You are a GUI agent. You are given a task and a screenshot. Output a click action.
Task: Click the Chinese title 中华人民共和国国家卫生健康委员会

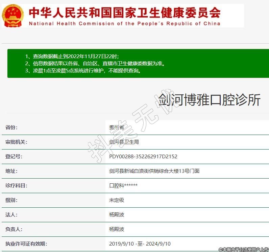[124, 13]
